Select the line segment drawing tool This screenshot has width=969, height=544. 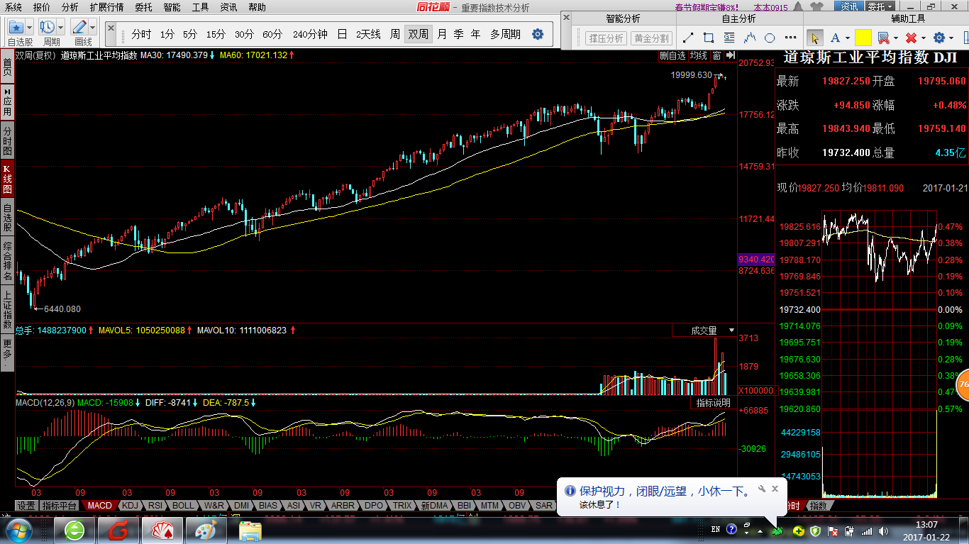pyautogui.click(x=688, y=38)
